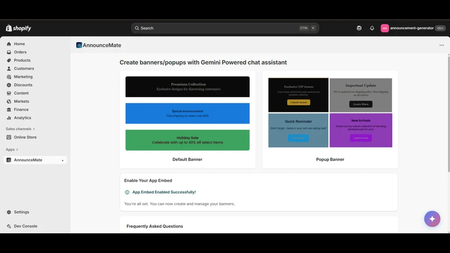Click the pink store avatar
Image resolution: width=450 pixels, height=253 pixels.
coord(385,28)
